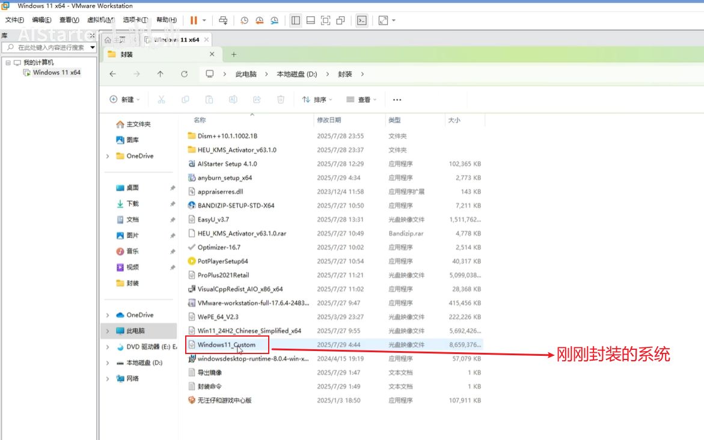Toggle the VMware console view
The image size is (704, 440).
click(x=361, y=20)
